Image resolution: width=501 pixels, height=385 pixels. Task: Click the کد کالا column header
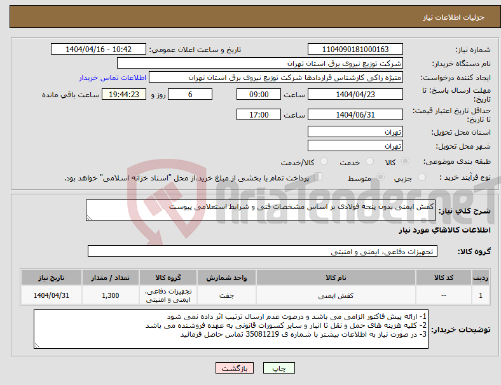click(x=444, y=278)
